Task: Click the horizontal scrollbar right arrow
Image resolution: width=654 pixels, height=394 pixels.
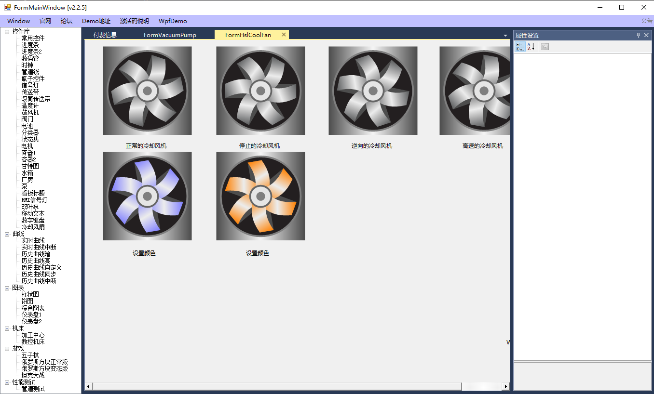Action: pyautogui.click(x=506, y=386)
